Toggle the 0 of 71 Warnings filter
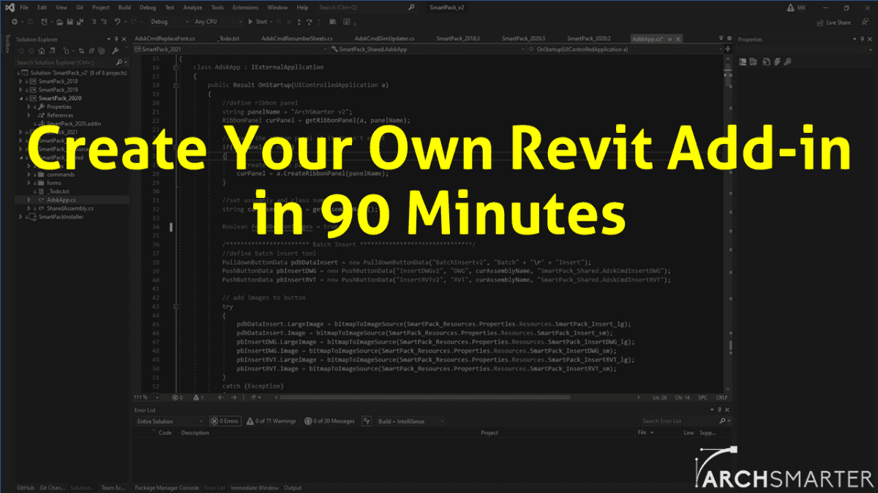Viewport: 878px width, 493px height. coord(271,421)
